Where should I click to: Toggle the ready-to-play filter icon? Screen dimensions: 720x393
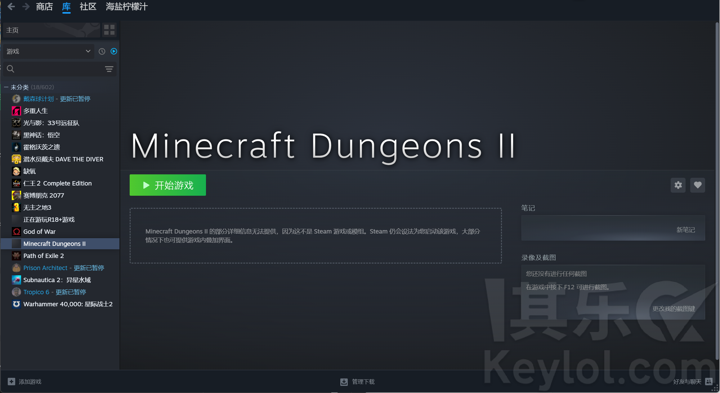(x=114, y=51)
